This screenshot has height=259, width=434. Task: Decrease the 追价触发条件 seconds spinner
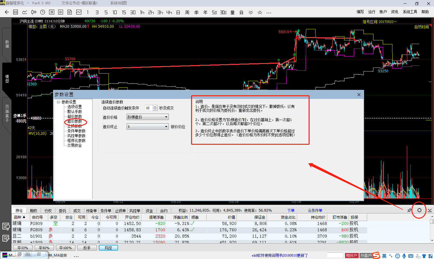click(155, 109)
